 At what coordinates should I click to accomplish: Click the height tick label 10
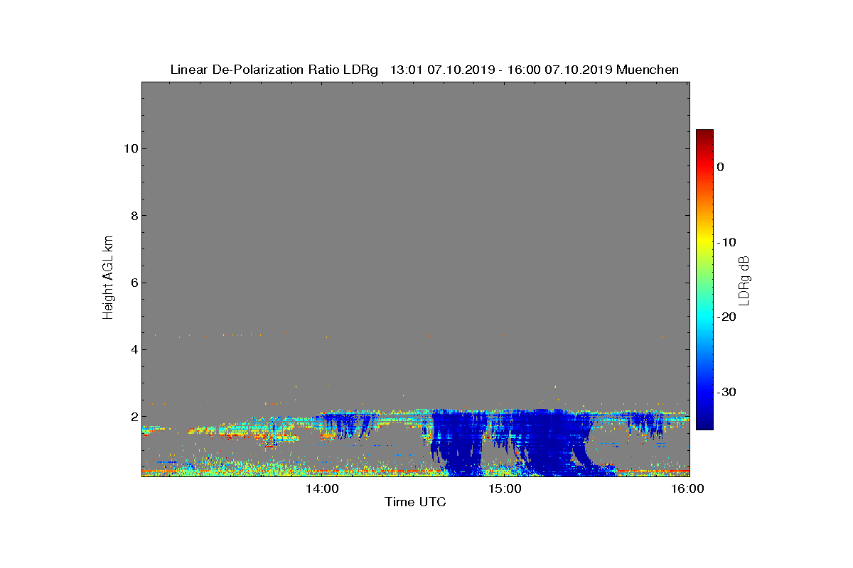click(x=130, y=148)
